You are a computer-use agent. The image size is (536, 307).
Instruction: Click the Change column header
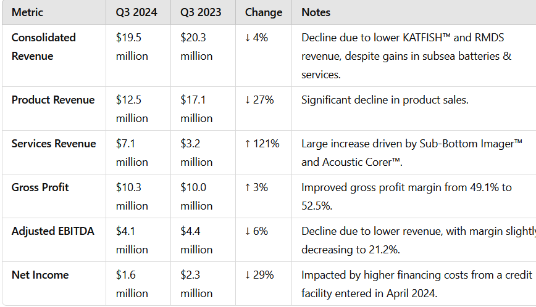[x=264, y=12]
